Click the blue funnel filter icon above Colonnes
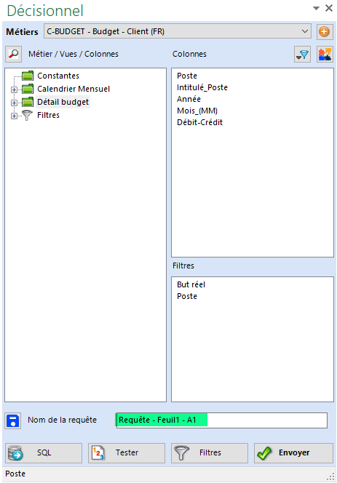Image resolution: width=337 pixels, height=483 pixels. tap(302, 55)
